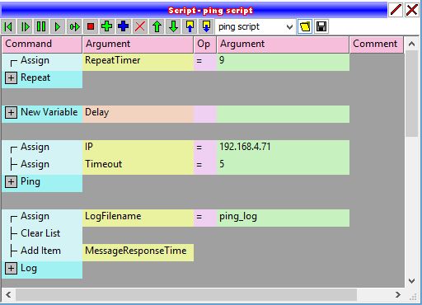Select the IP argument cell
422x305 pixels.
(x=138, y=148)
